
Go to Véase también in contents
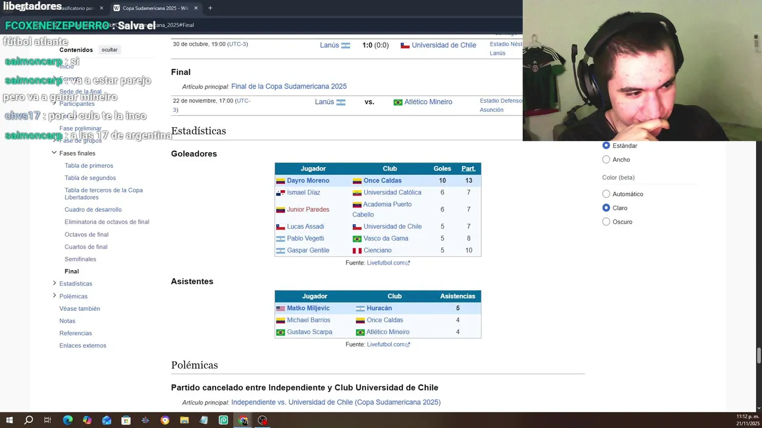80,309
